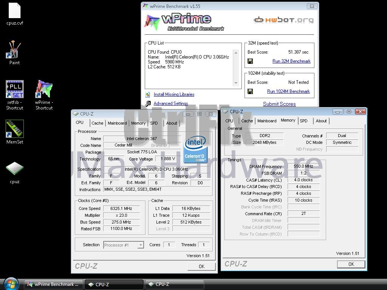Image resolution: width=387 pixels, height=290 pixels.
Task: Open the MemSet desktop icon
Action: pos(15,129)
